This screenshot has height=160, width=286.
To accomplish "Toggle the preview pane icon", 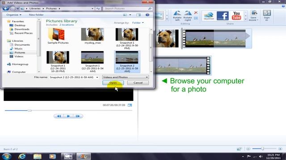I will (x=139, y=15).
